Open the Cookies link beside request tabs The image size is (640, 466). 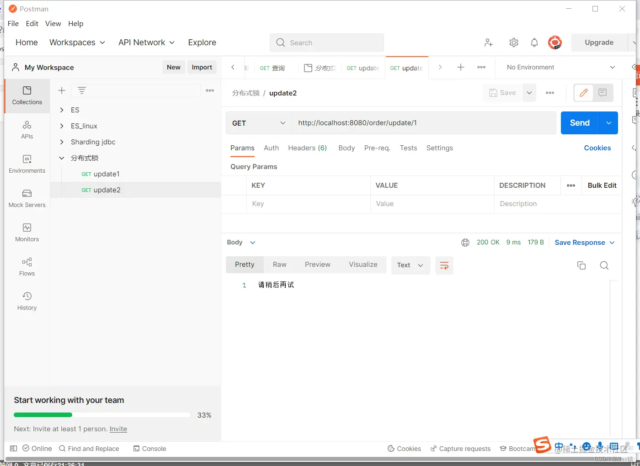(597, 148)
